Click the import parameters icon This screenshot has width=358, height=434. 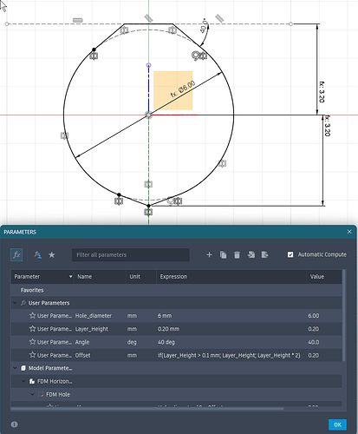click(251, 254)
